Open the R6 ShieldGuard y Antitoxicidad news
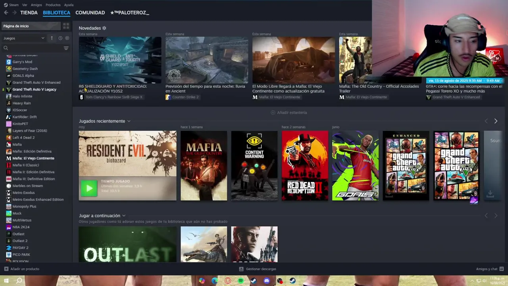The image size is (508, 286). pyautogui.click(x=120, y=60)
